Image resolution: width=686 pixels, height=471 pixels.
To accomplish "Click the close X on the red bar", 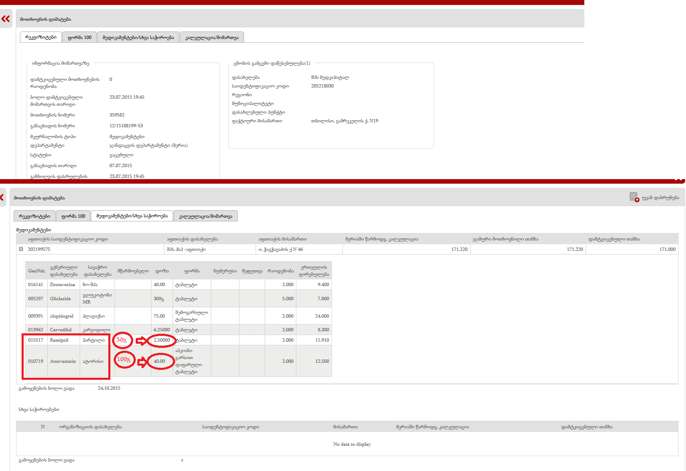I will click(x=679, y=179).
